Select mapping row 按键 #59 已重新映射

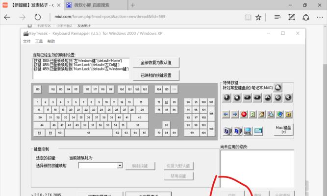click(x=81, y=69)
